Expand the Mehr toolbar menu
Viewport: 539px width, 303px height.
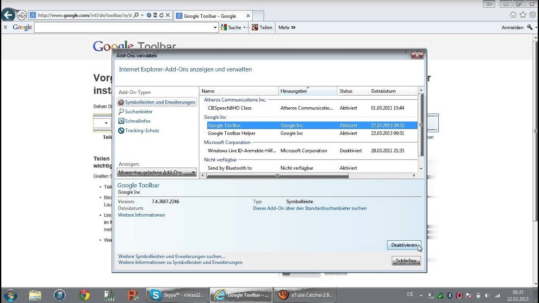tap(287, 27)
